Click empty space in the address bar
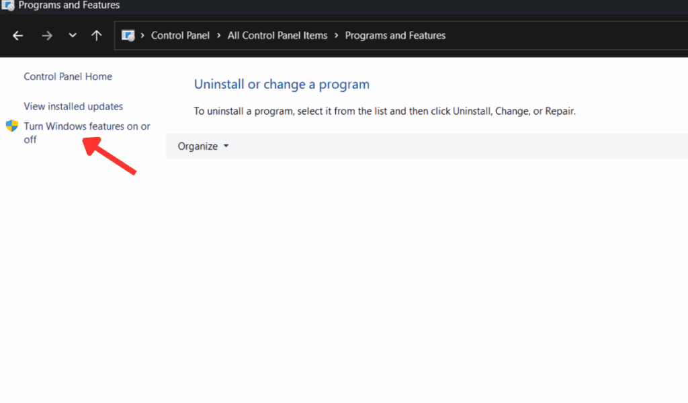This screenshot has height=403, width=688. point(571,36)
